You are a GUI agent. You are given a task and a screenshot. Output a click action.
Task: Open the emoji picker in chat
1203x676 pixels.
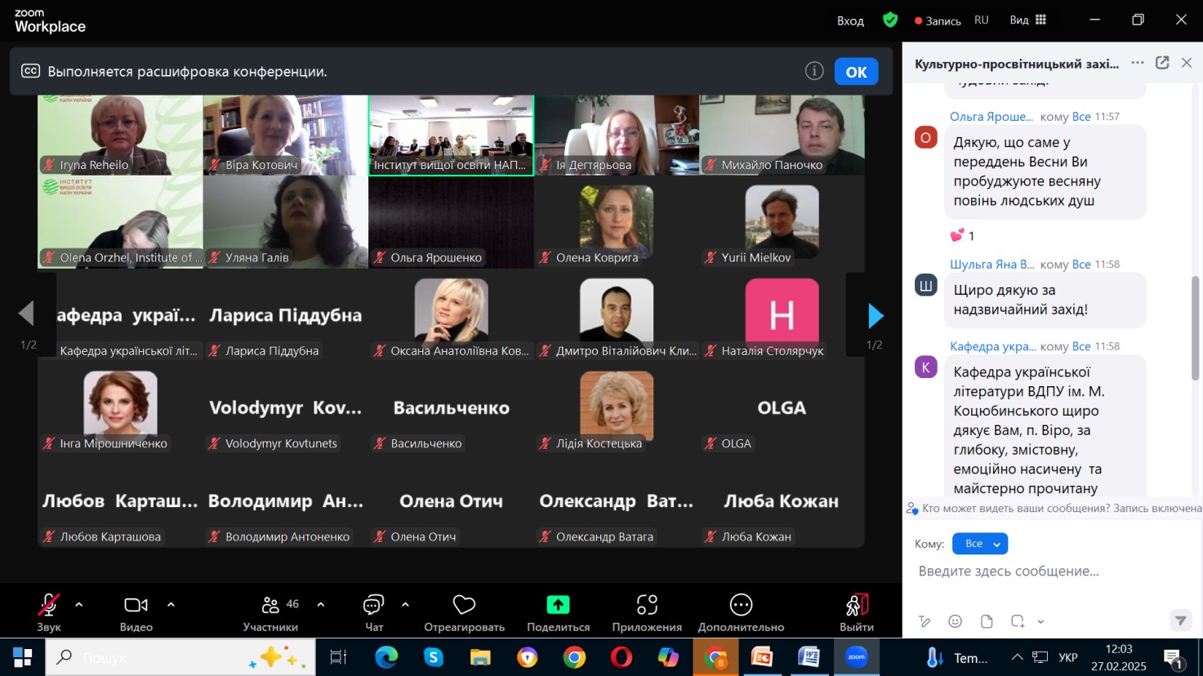[955, 621]
